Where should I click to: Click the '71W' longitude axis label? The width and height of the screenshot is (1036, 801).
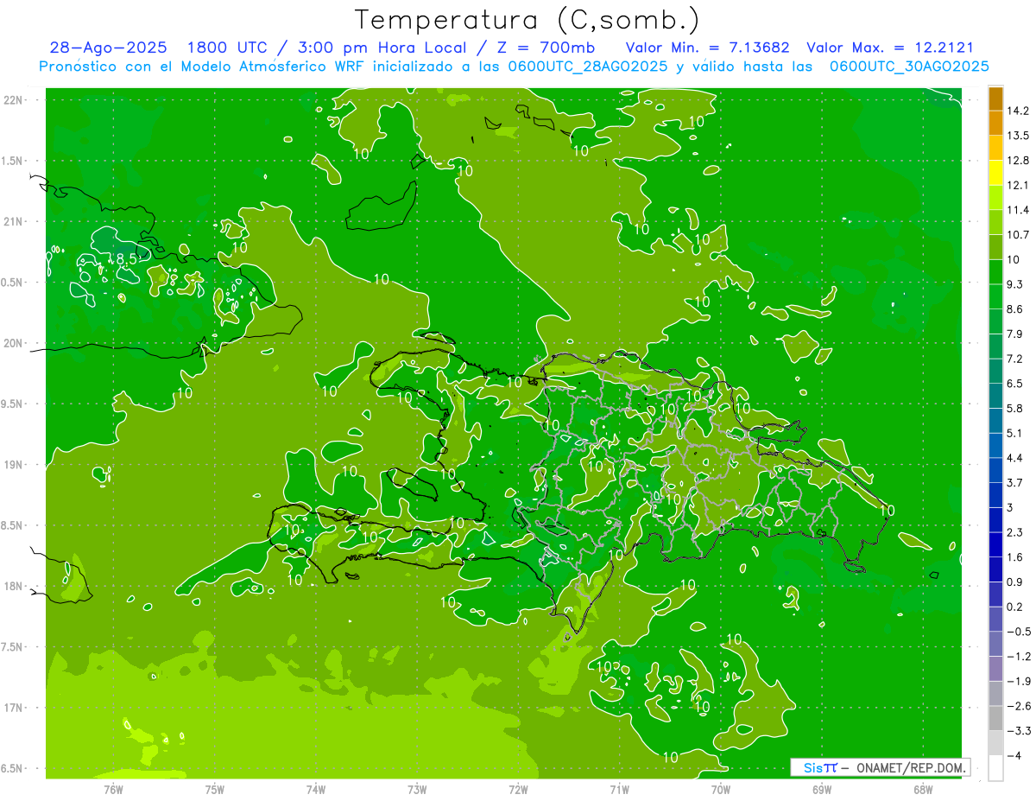[x=619, y=789]
